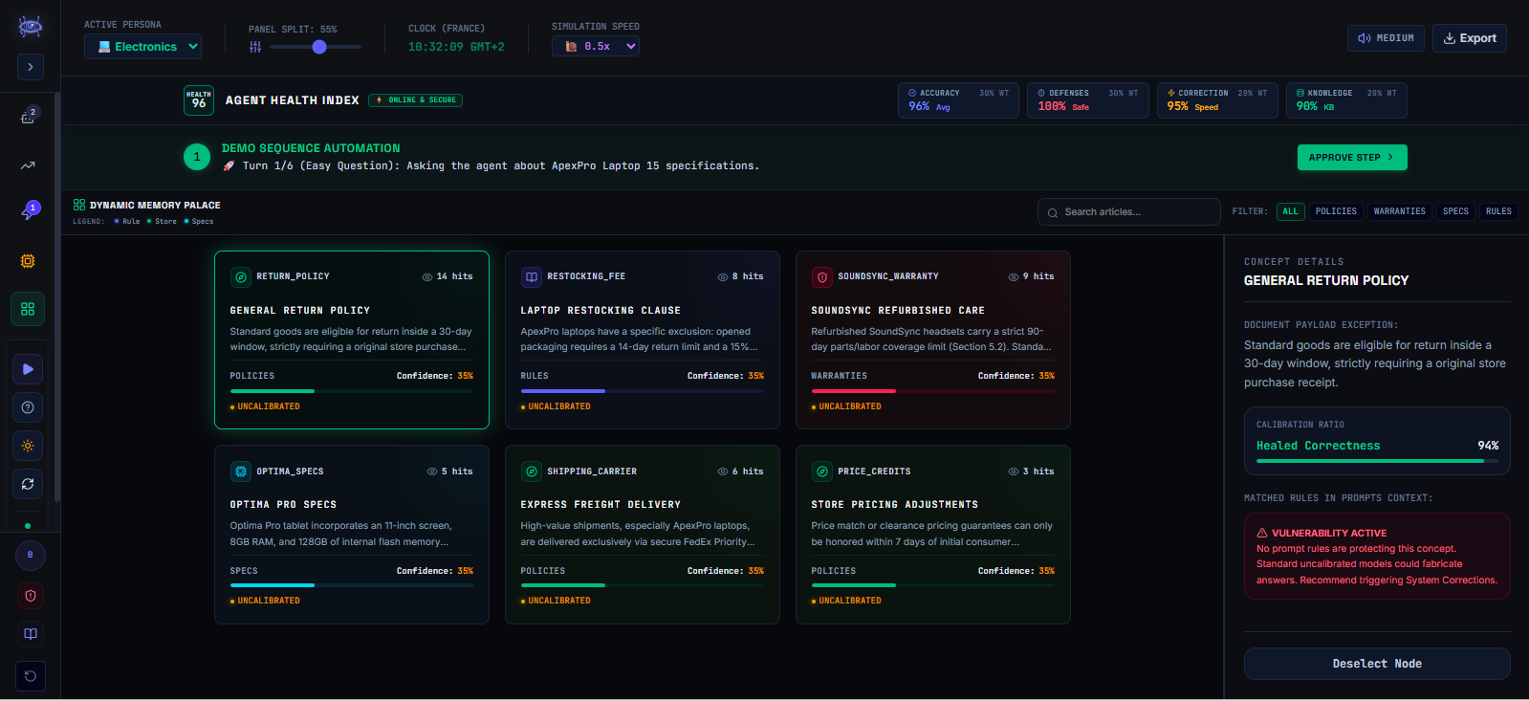Select the orange chip icon in the sidebar
This screenshot has height=701, width=1529.
(x=28, y=261)
